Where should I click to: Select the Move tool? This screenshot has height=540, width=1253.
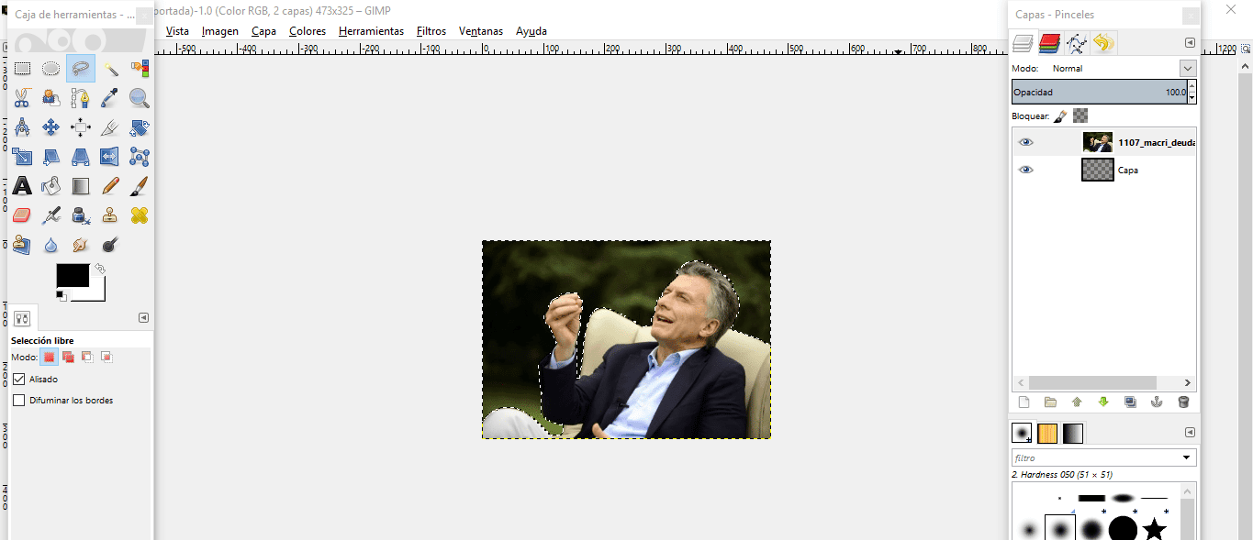51,127
